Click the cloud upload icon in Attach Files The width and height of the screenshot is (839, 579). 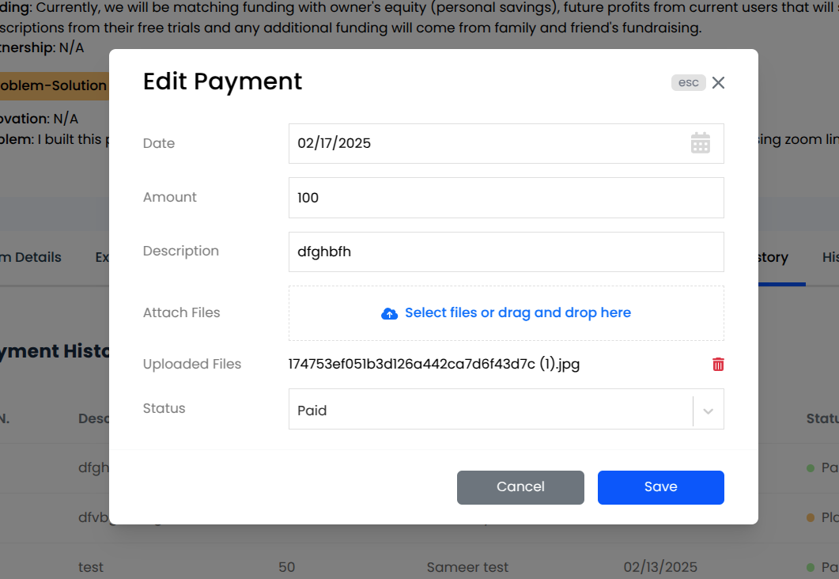point(389,313)
